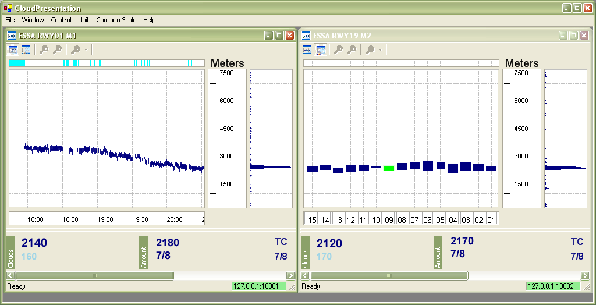
Task: Open the Unit menu
Action: click(x=84, y=20)
